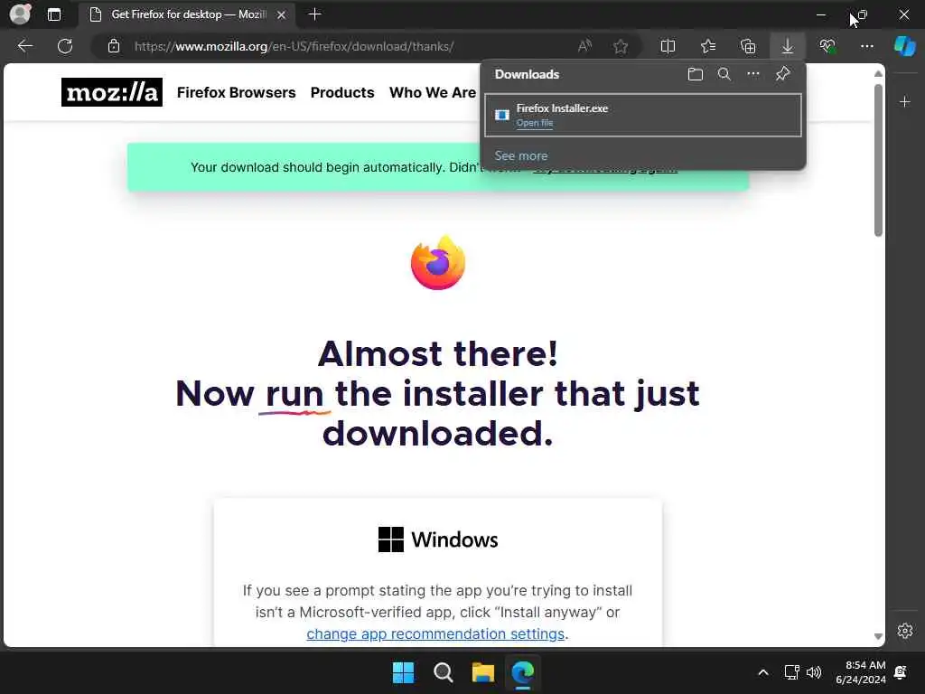
Task: Show hidden system tray icons
Action: 762,672
